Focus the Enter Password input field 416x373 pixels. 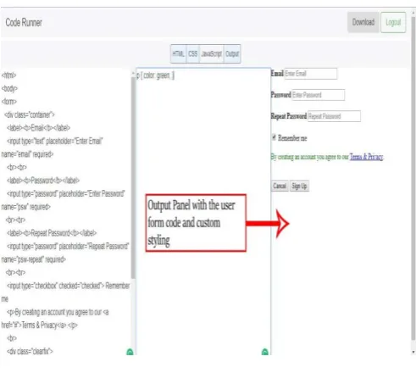[x=318, y=95]
